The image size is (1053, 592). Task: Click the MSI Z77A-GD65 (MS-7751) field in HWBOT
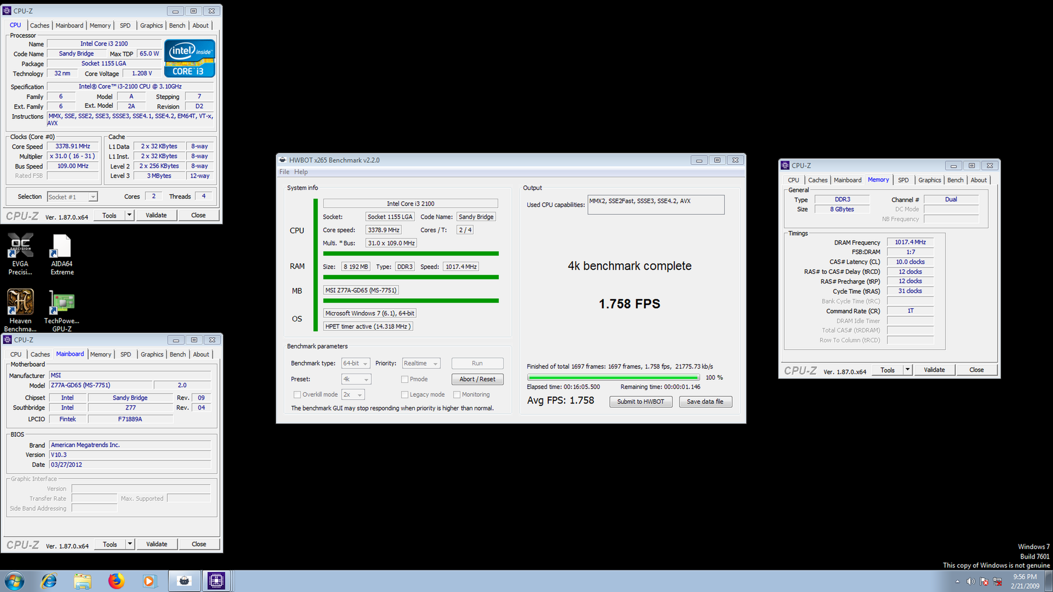(361, 291)
